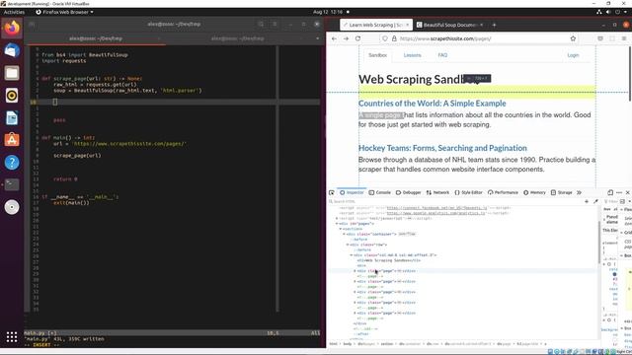Activate the element picker in DevTools
632x355 pixels.
[x=332, y=193]
